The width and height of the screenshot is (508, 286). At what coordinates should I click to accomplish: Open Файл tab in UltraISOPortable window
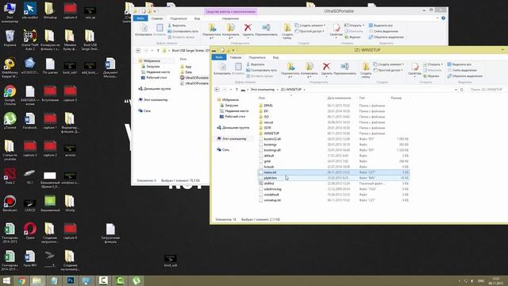tap(140, 18)
